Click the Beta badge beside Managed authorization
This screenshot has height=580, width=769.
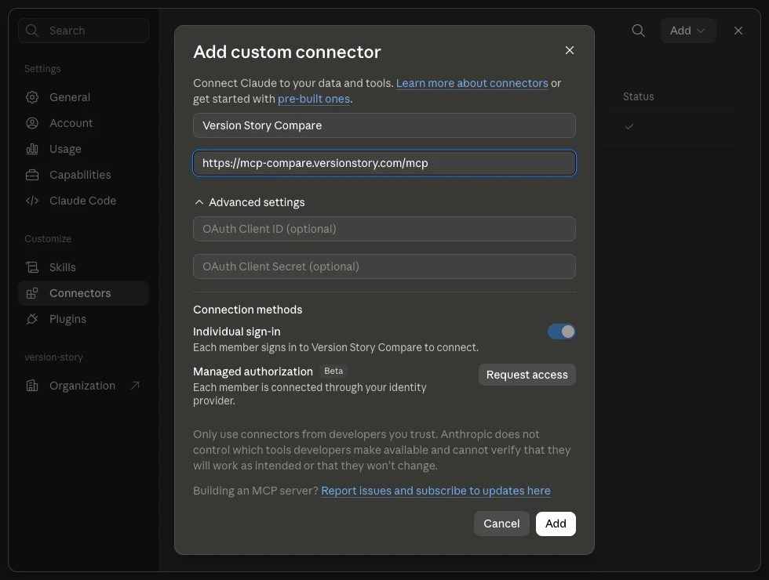[333, 372]
